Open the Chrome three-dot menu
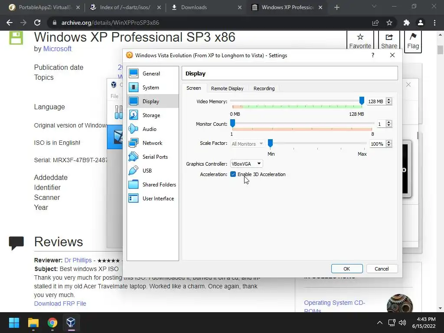The height and width of the screenshot is (333, 444). pos(434,23)
